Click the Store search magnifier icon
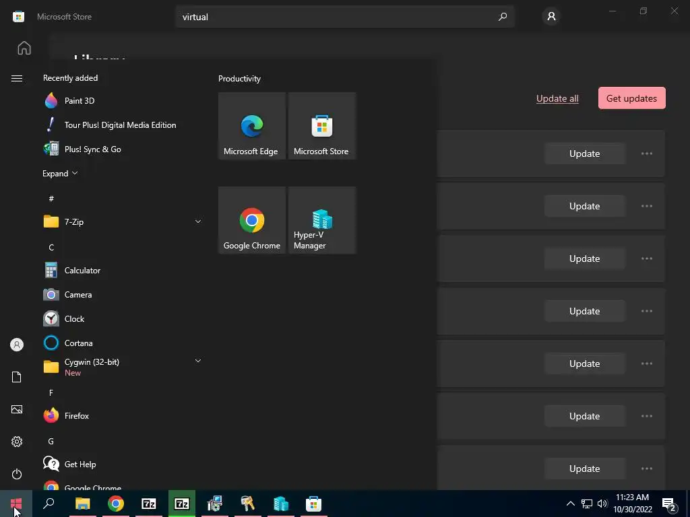This screenshot has width=690, height=517. pyautogui.click(x=503, y=17)
